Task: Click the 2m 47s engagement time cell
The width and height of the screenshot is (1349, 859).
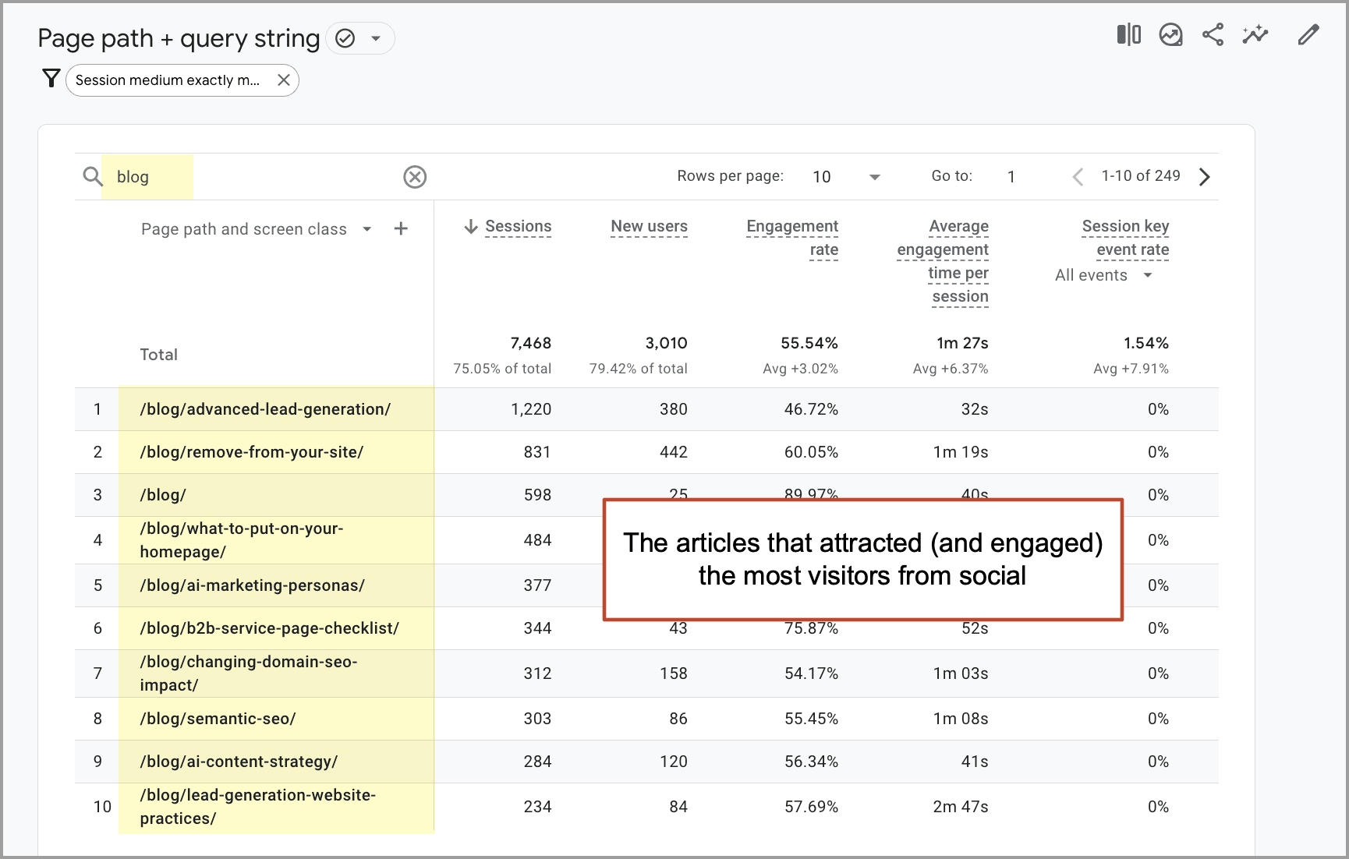Action: coord(960,807)
